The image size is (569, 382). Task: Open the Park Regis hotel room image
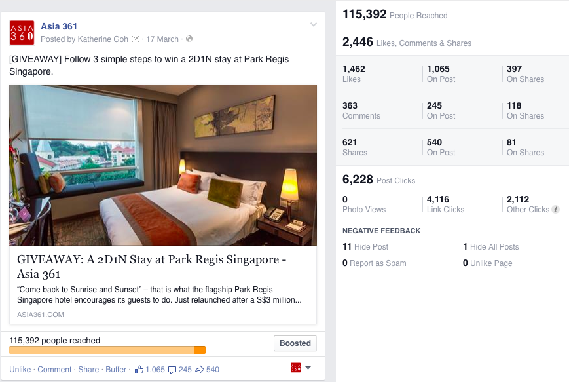163,165
